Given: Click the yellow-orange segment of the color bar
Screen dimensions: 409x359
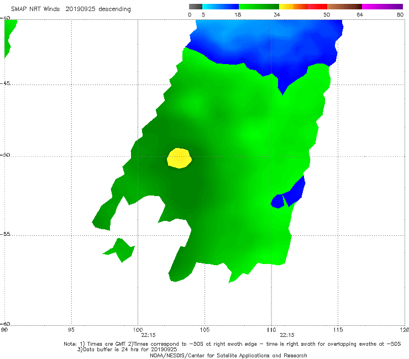Looking at the screenshot, I should (x=293, y=7).
